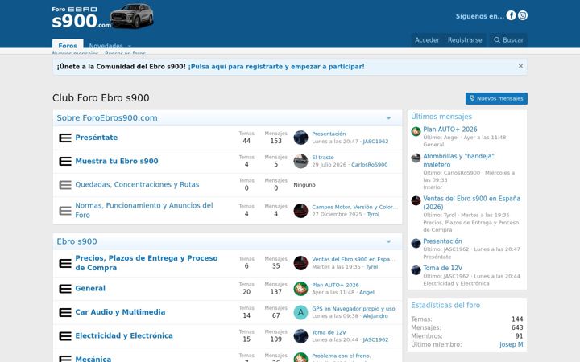Click the Normas, Funcionamiento node icon
This screenshot has height=362, width=580.
65,211
